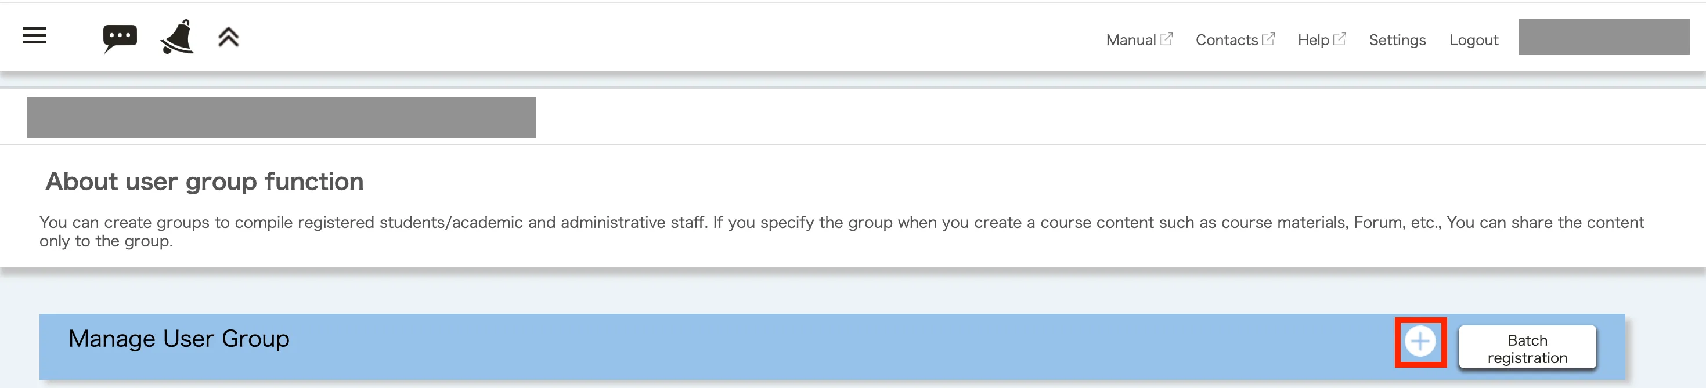Show notifications via the bell icon

pos(177,37)
